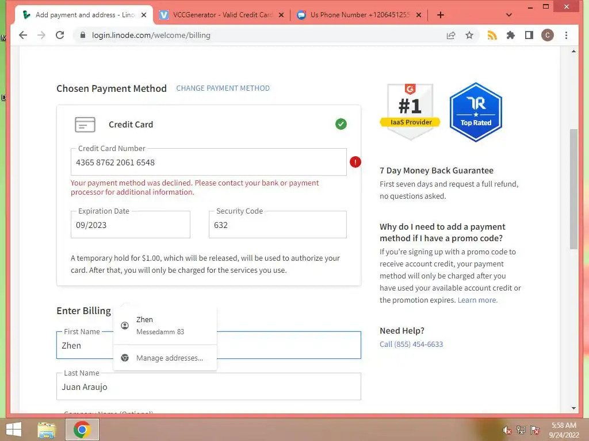
Task: Open the Extensions puzzle icon
Action: pyautogui.click(x=511, y=35)
